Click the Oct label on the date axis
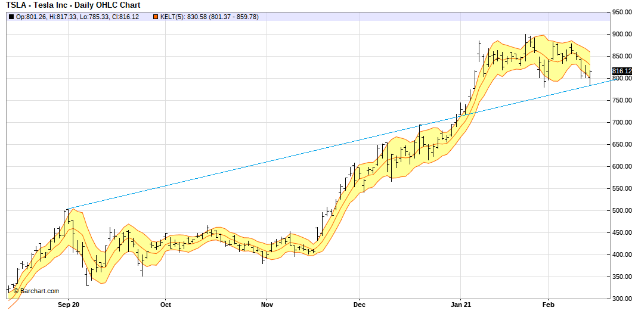The width and height of the screenshot is (635, 323). (x=165, y=305)
